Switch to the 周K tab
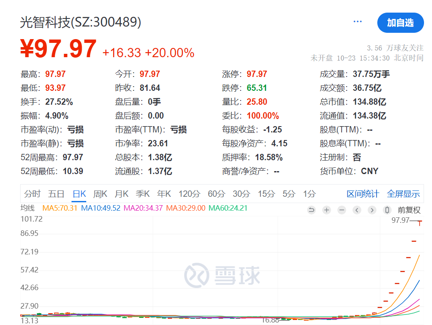 tap(100, 194)
